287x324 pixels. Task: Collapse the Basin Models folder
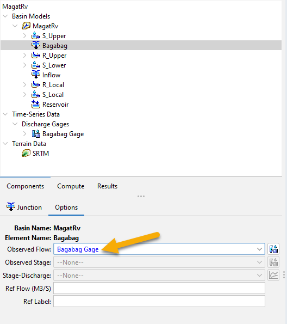(x=5, y=16)
